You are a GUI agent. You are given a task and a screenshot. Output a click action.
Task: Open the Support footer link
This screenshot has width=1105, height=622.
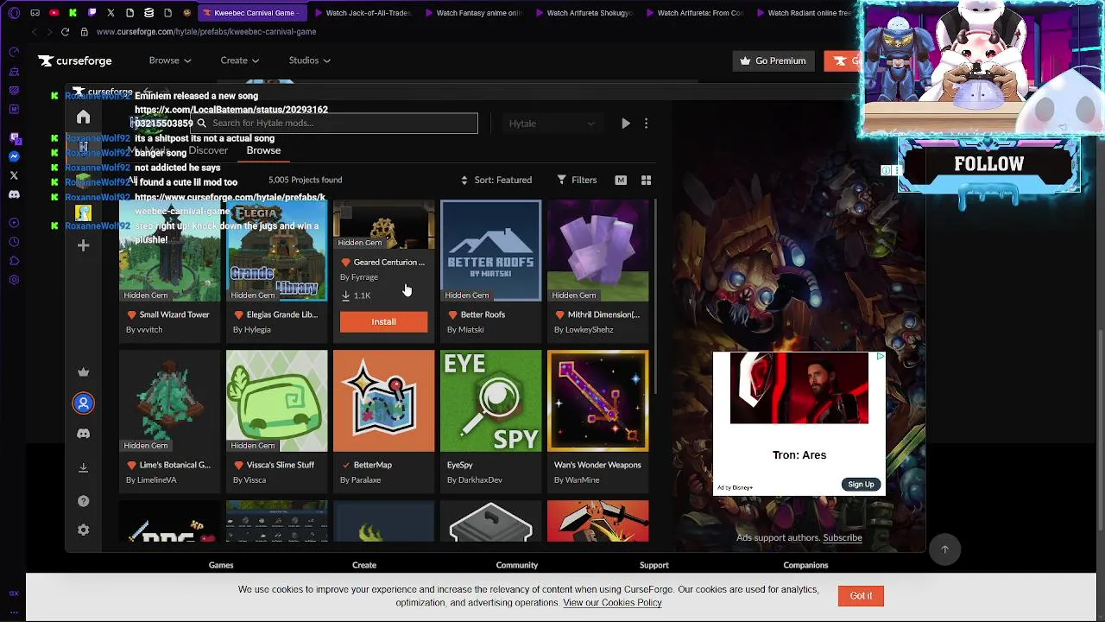(654, 565)
